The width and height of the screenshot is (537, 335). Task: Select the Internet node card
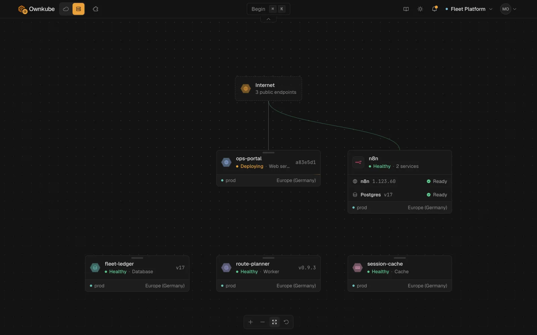pyautogui.click(x=268, y=88)
